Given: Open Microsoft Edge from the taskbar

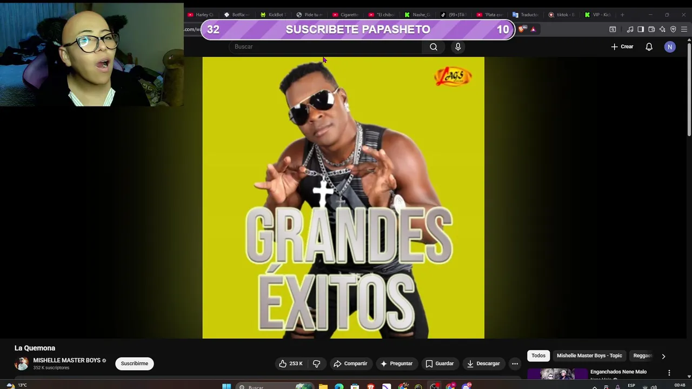Looking at the screenshot, I should [x=338, y=386].
